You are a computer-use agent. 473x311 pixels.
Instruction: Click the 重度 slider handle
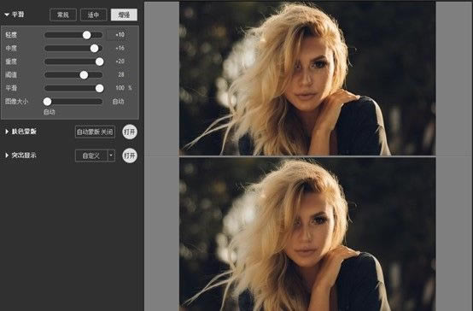100,62
